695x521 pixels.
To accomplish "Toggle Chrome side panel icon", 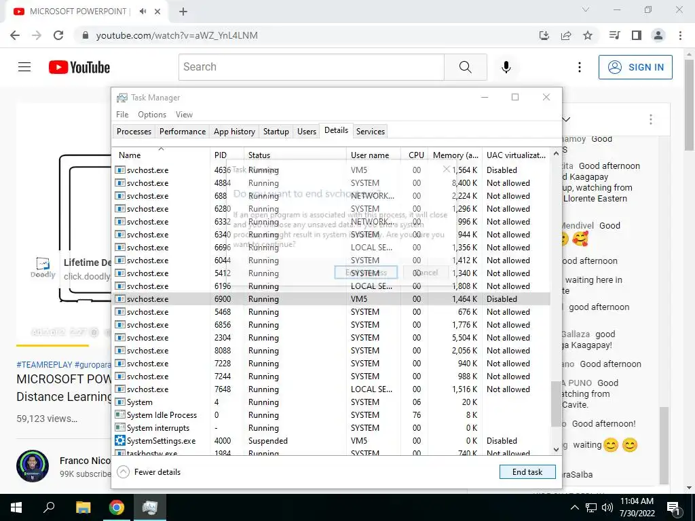I will click(x=637, y=35).
